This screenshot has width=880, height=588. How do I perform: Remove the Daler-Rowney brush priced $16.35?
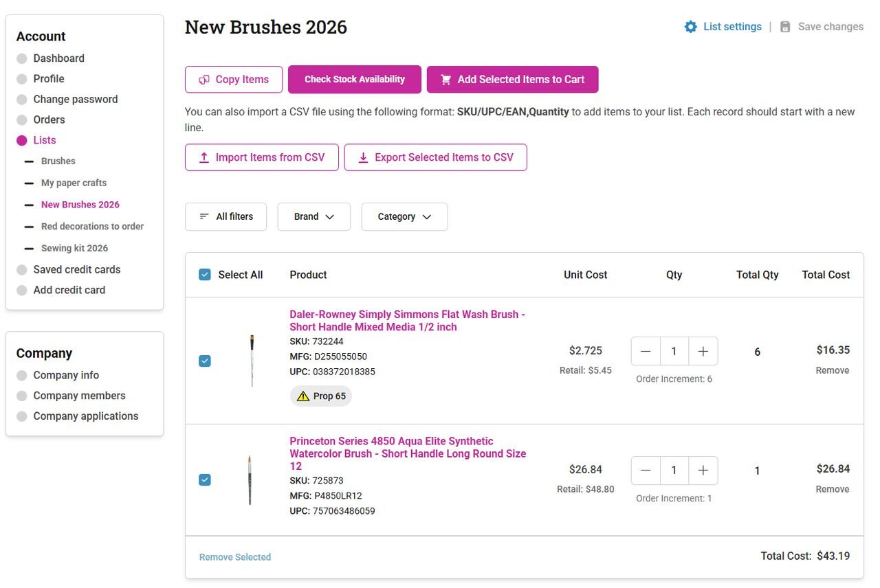tap(833, 370)
